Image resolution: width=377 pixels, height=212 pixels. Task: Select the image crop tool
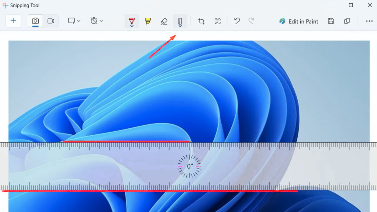(x=201, y=21)
